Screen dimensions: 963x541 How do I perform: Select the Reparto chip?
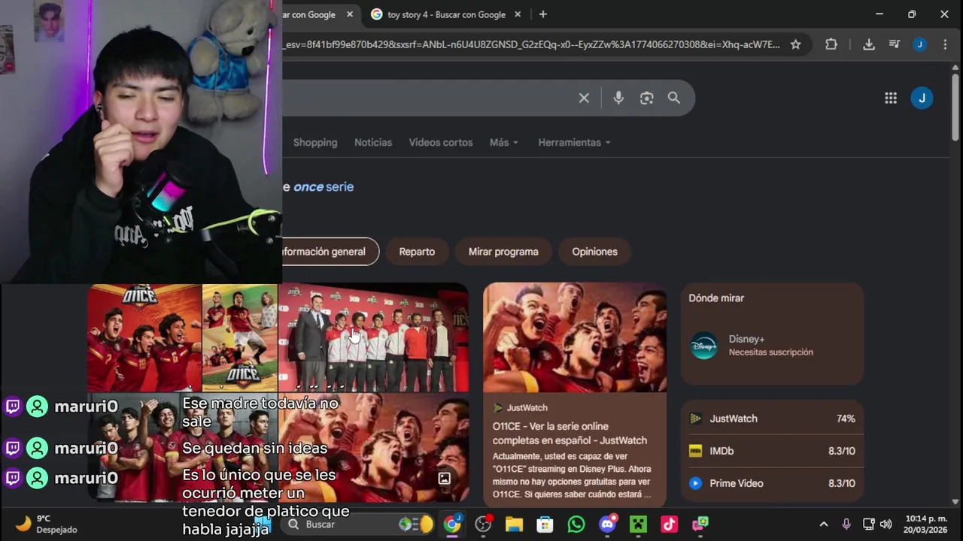(417, 252)
